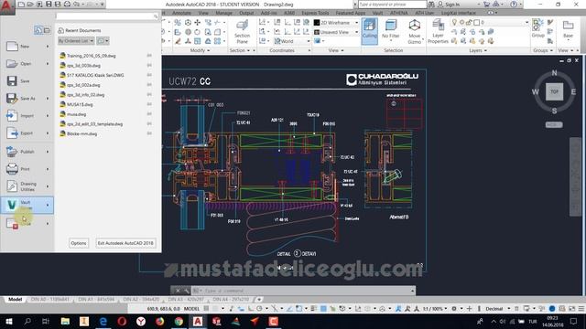Switch to the Output ribbon tab
The width and height of the screenshot is (586, 329).
(x=246, y=13)
